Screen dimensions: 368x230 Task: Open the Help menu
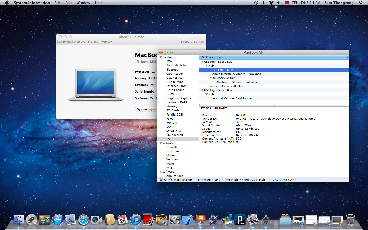[x=99, y=3]
